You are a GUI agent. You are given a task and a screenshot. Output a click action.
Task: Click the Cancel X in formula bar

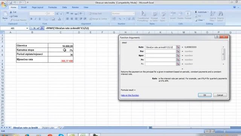(34, 28)
